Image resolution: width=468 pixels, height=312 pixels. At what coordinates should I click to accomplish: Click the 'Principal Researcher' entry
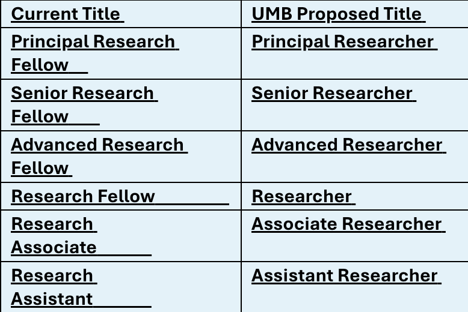tap(343, 41)
